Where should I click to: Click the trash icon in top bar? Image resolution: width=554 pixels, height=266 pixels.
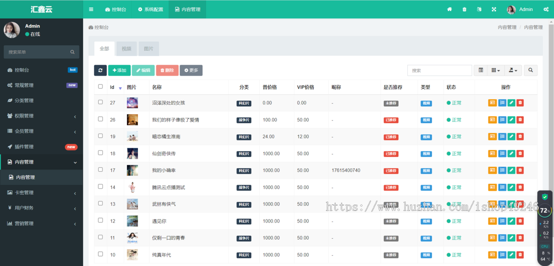tap(464, 9)
